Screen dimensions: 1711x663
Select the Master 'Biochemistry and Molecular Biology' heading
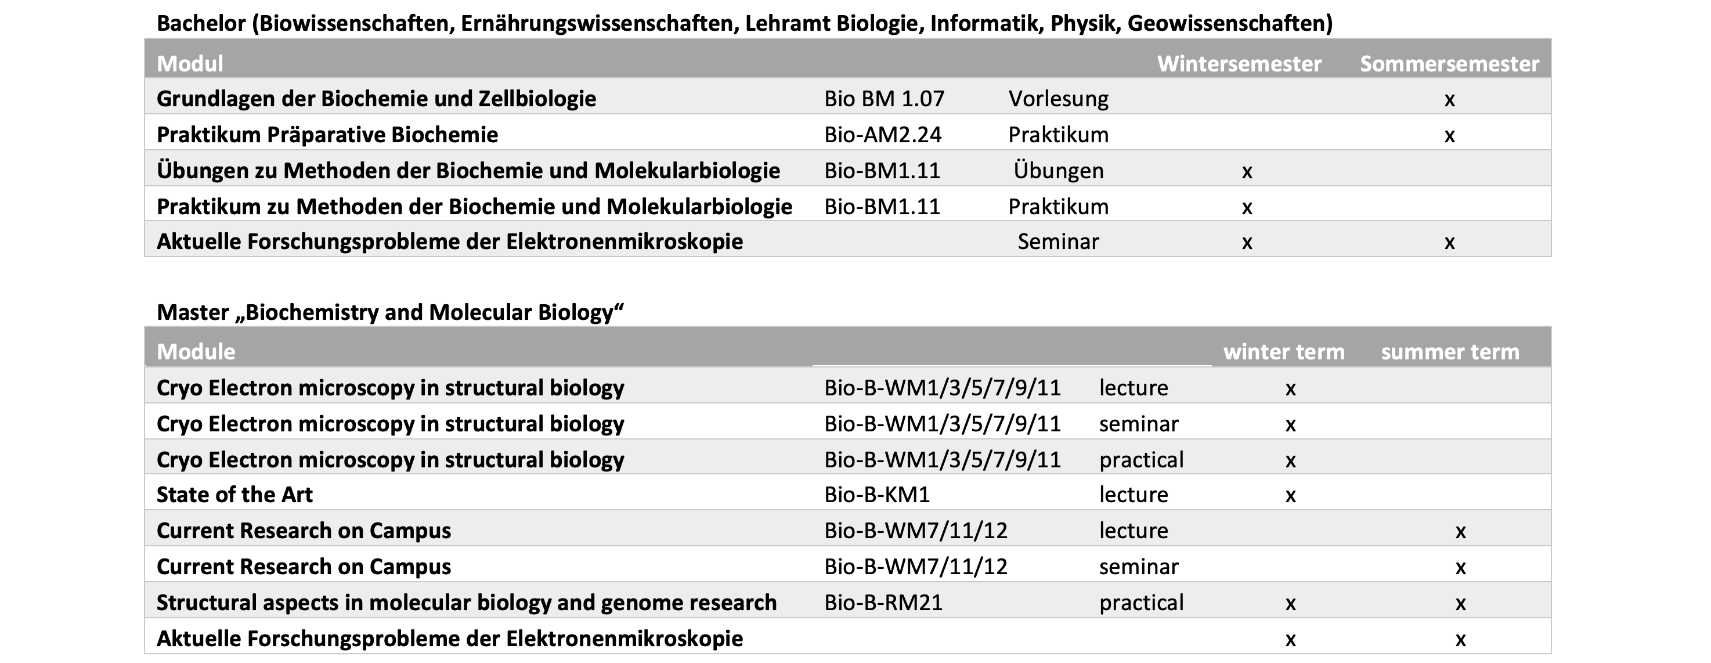(x=391, y=312)
